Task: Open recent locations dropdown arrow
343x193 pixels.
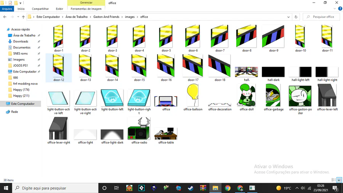Action: pos(18,17)
